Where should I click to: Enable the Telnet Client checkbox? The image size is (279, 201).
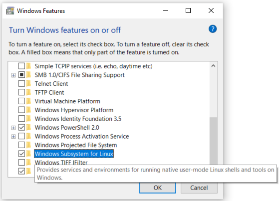(21, 84)
